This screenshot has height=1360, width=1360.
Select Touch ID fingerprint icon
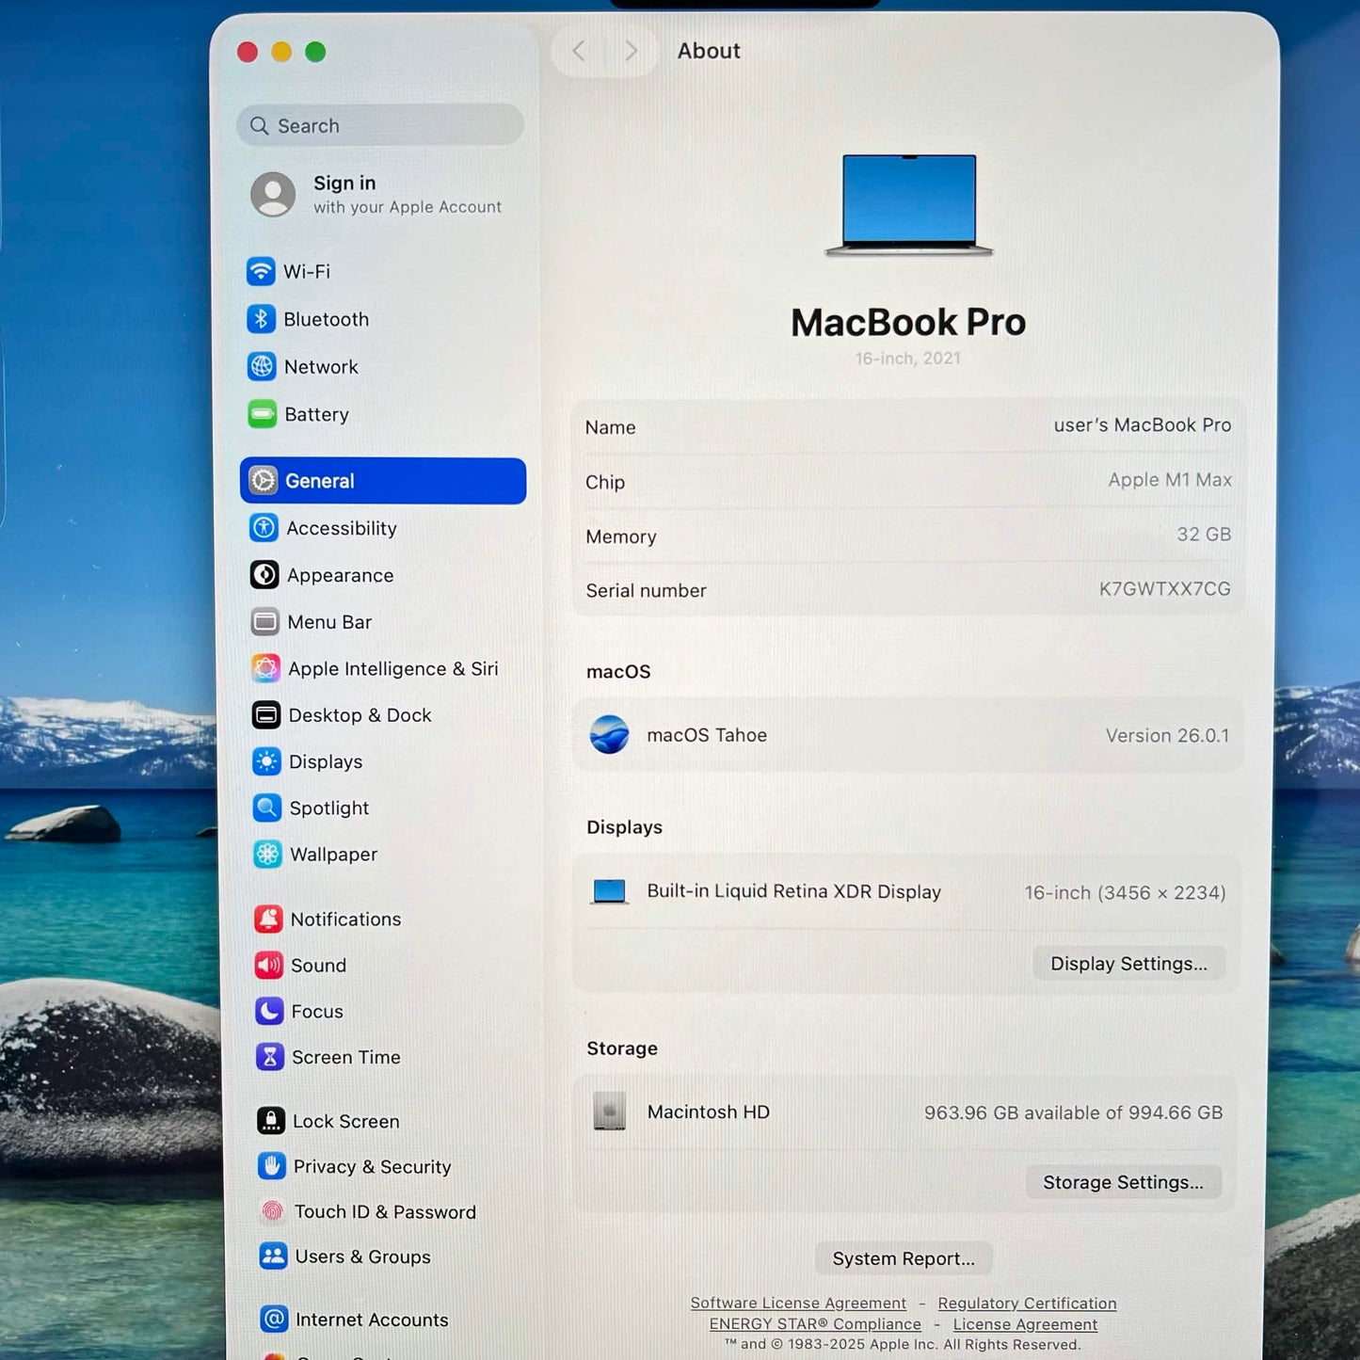click(272, 1211)
